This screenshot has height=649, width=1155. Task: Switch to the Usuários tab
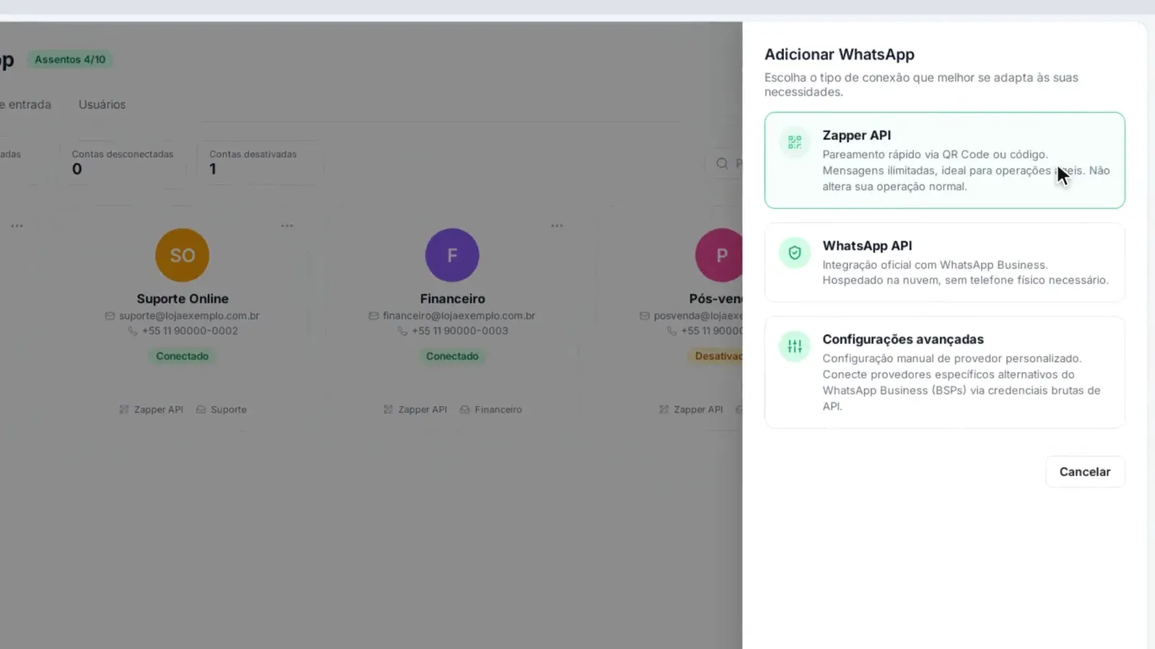tap(102, 105)
